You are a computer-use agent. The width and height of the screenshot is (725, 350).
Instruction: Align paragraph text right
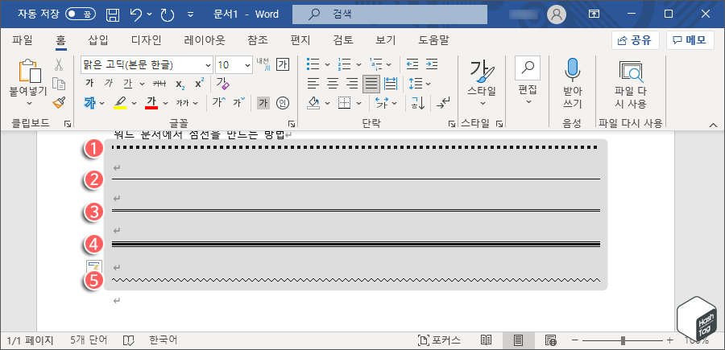click(352, 84)
